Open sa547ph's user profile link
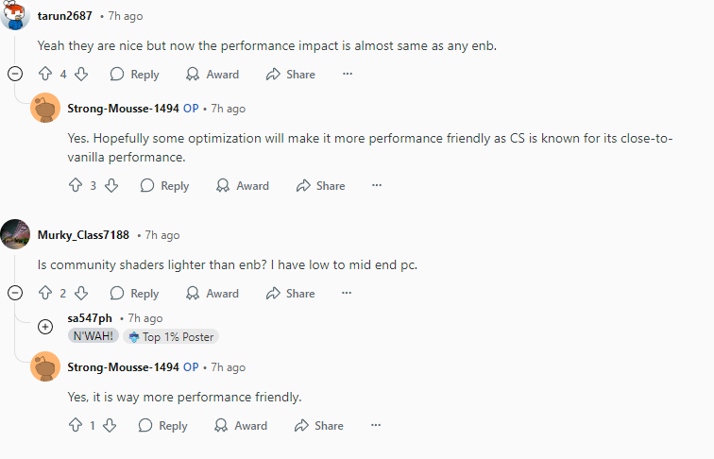 pyautogui.click(x=90, y=318)
